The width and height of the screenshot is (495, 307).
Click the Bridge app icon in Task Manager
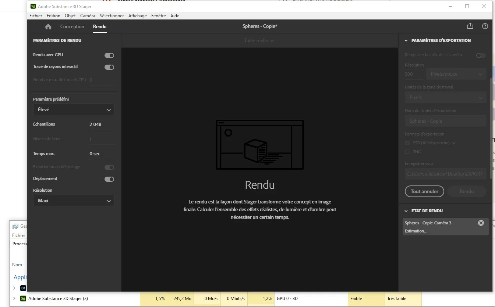point(23,288)
